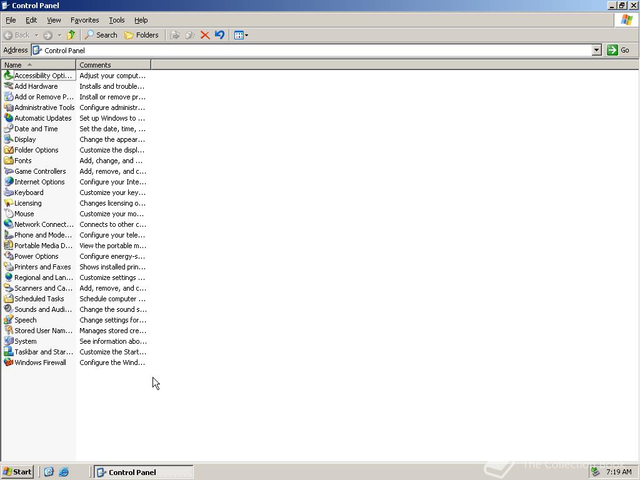Open the View menu
Screen dimensions: 640x480
[54, 20]
